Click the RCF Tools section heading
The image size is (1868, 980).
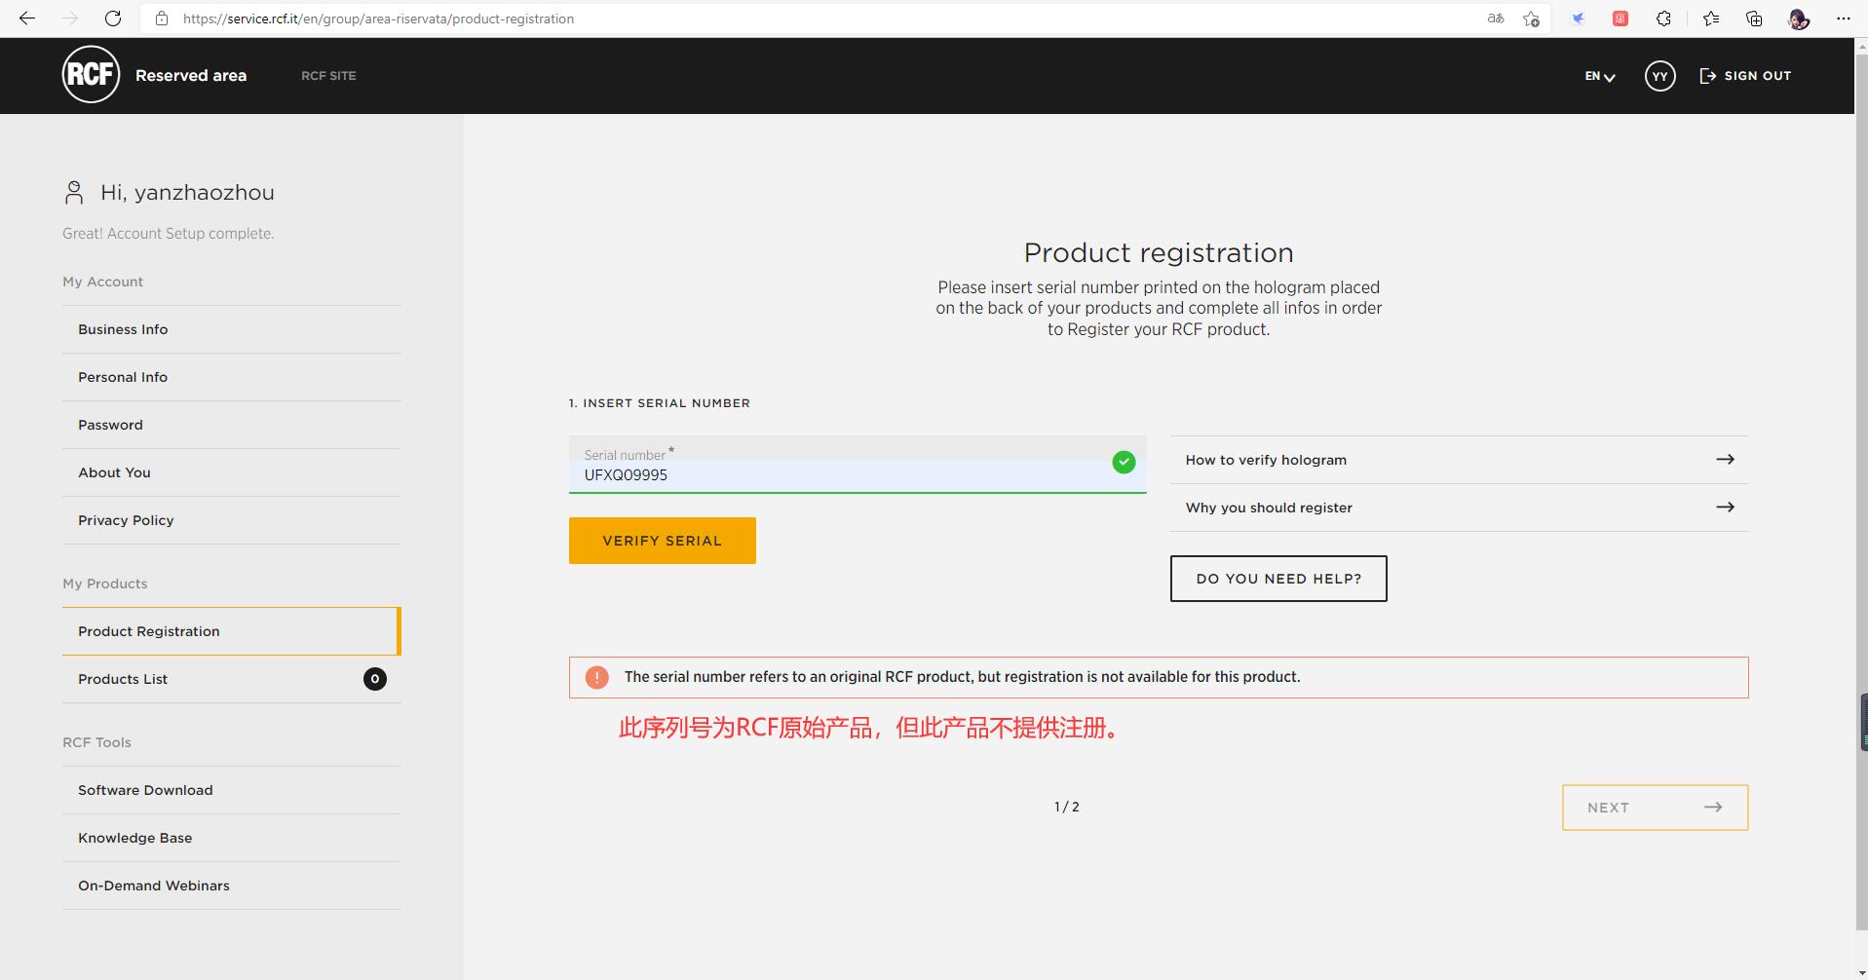click(x=96, y=742)
